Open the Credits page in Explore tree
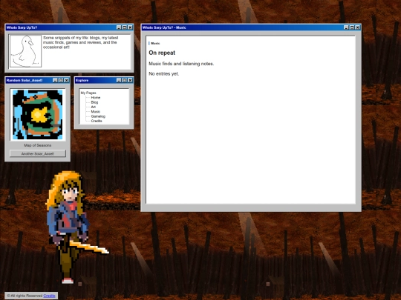401x300 pixels. pos(97,121)
